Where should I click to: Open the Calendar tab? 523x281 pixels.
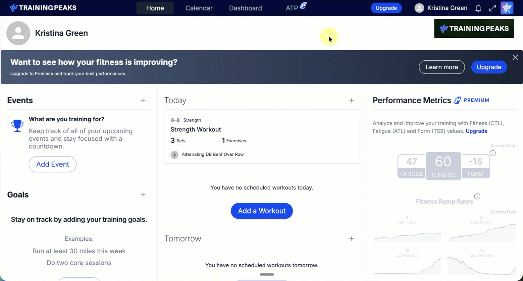pos(199,8)
